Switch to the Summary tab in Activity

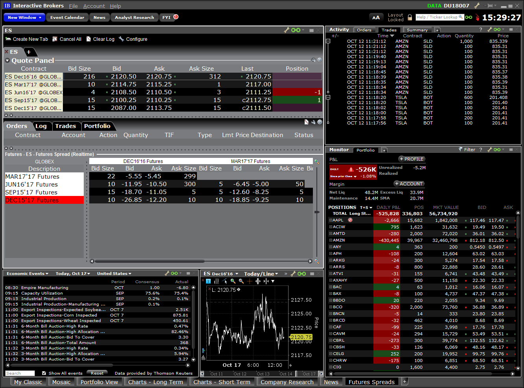pos(417,29)
